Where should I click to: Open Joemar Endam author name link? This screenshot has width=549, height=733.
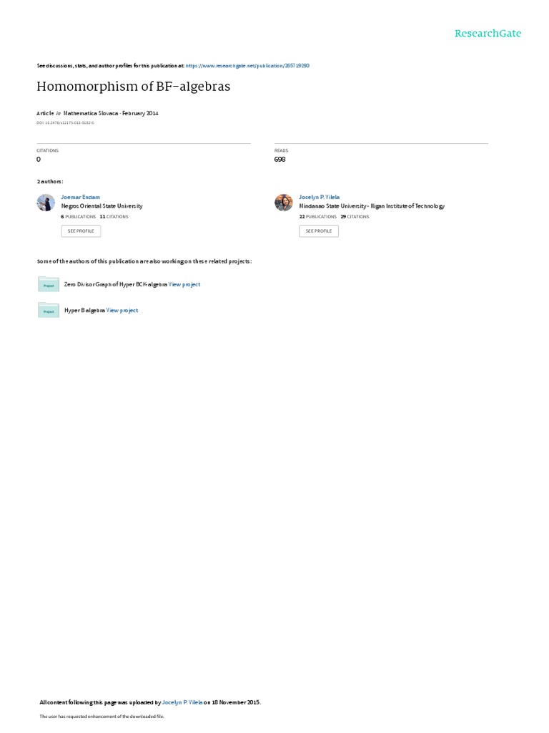click(x=80, y=198)
